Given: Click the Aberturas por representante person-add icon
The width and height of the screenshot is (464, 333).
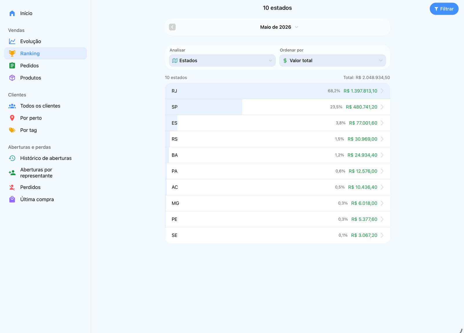Looking at the screenshot, I should pos(12,173).
